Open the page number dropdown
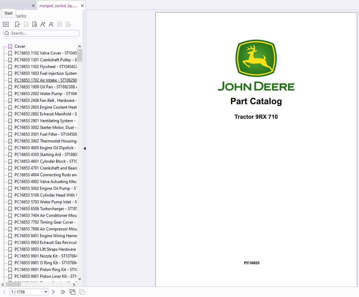Viewport: 359px width, 297px height. (46, 292)
